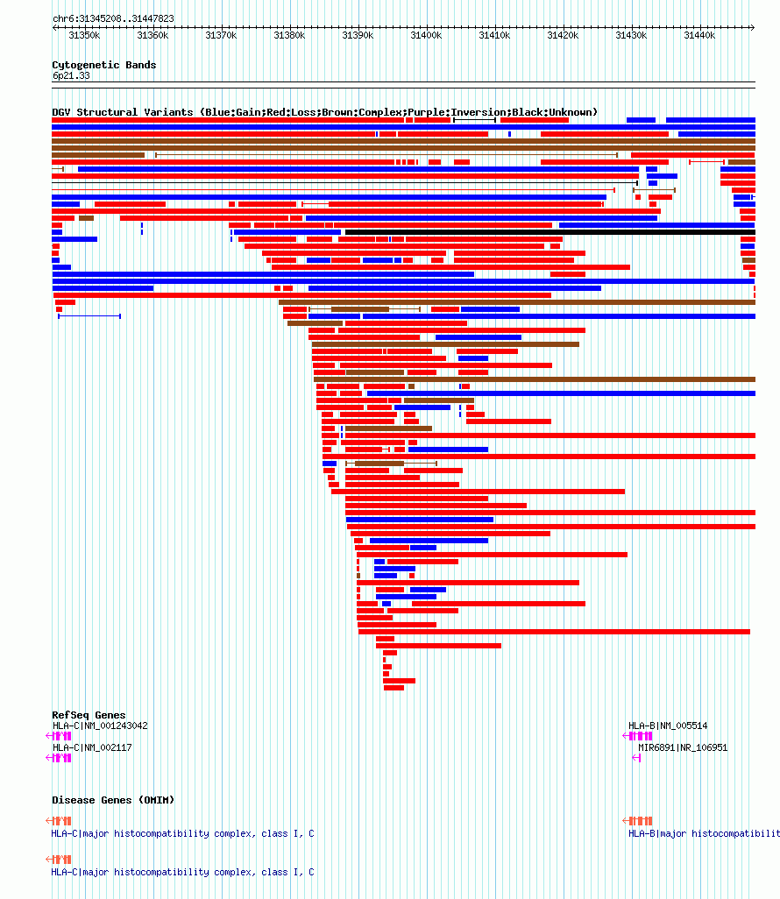Select the lowest red loss variant bar

(394, 688)
